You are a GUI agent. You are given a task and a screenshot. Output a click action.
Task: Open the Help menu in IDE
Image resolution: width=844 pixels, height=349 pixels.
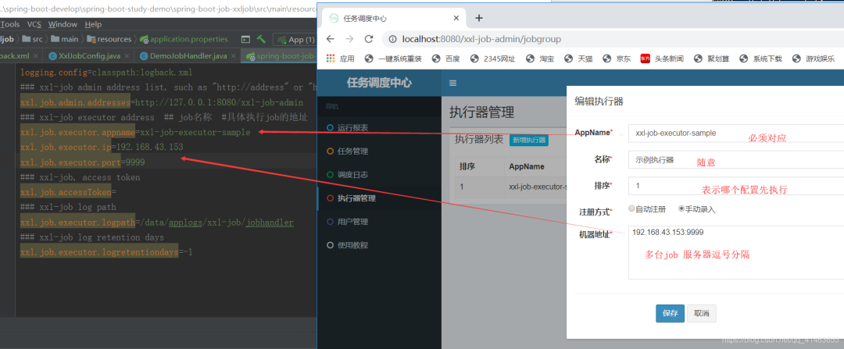coord(93,24)
